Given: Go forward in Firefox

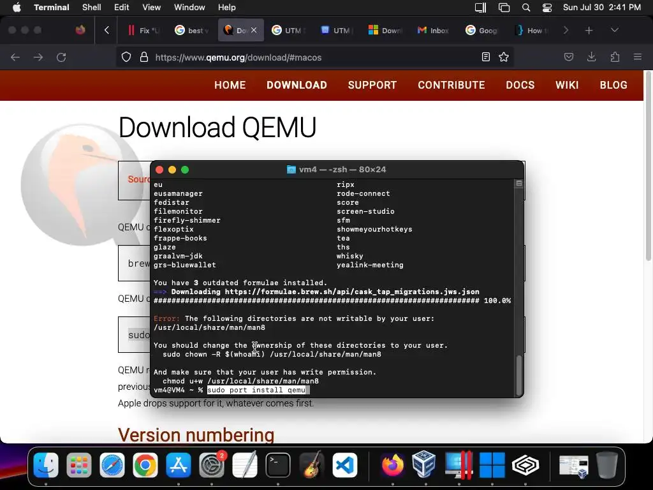Looking at the screenshot, I should (38, 57).
